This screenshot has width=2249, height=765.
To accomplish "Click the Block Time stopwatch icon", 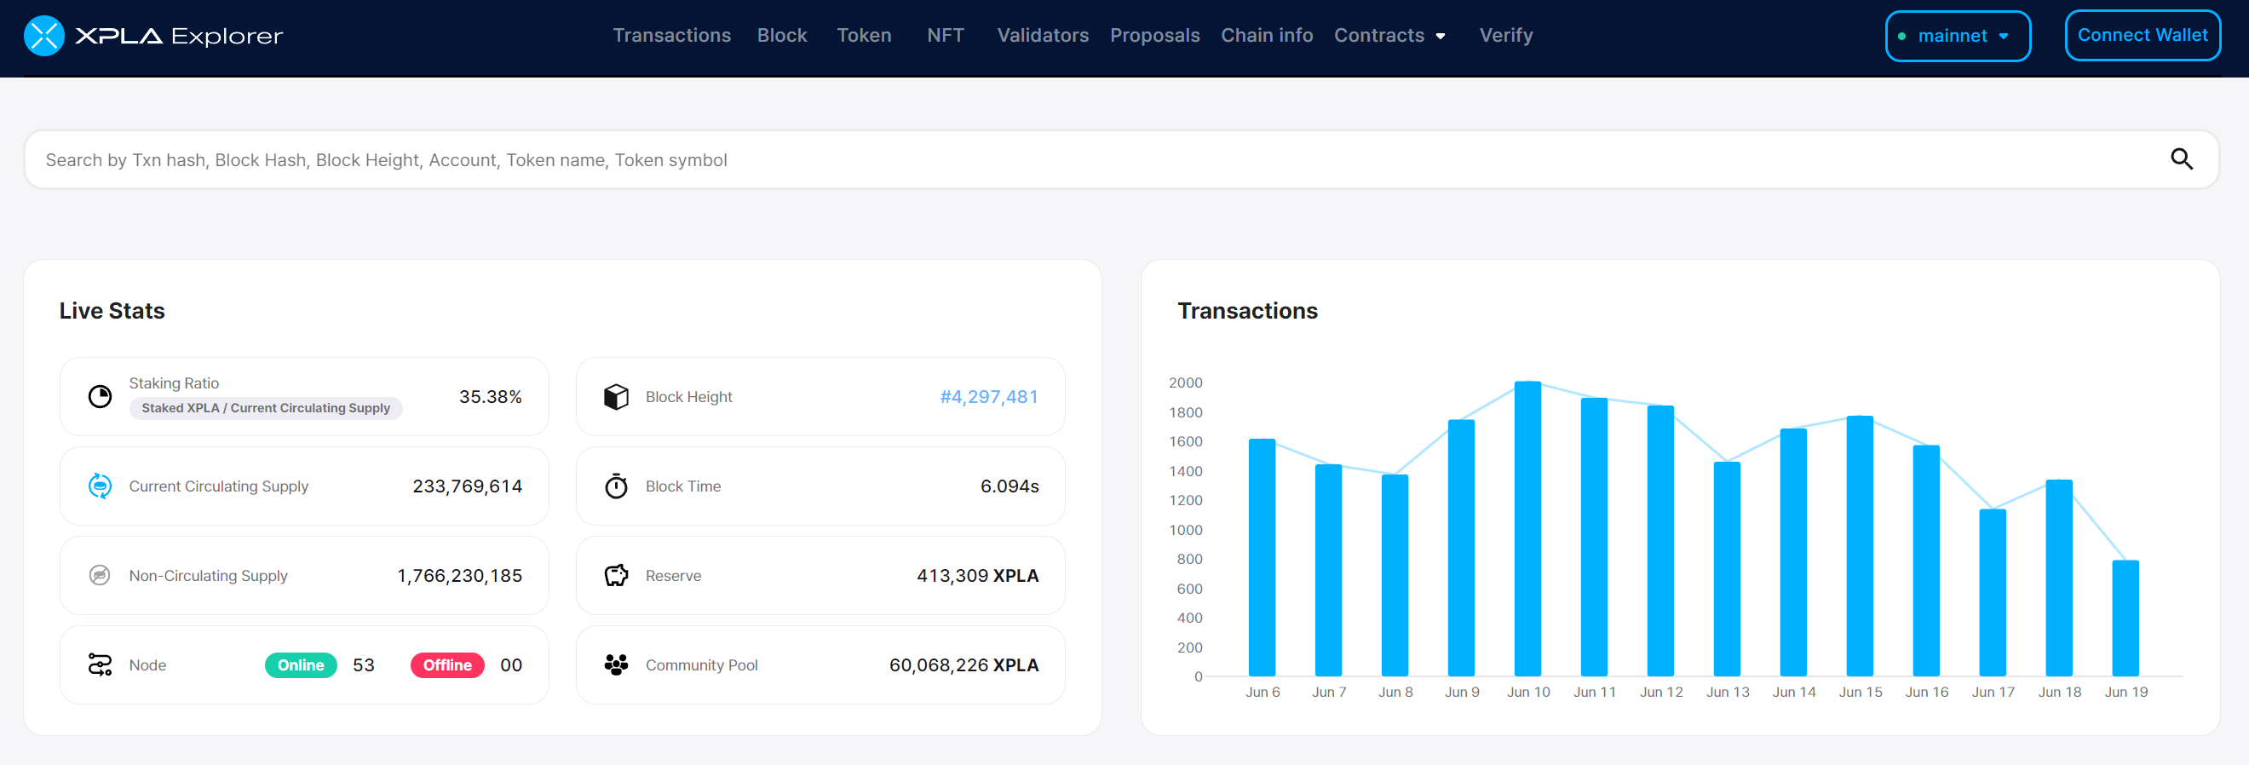I will tap(617, 486).
